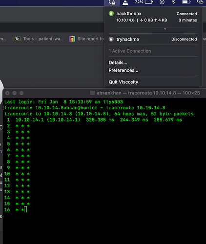Open the Viscosity VPN menu bar icon
The height and width of the screenshot is (244, 206).
click(112, 2)
